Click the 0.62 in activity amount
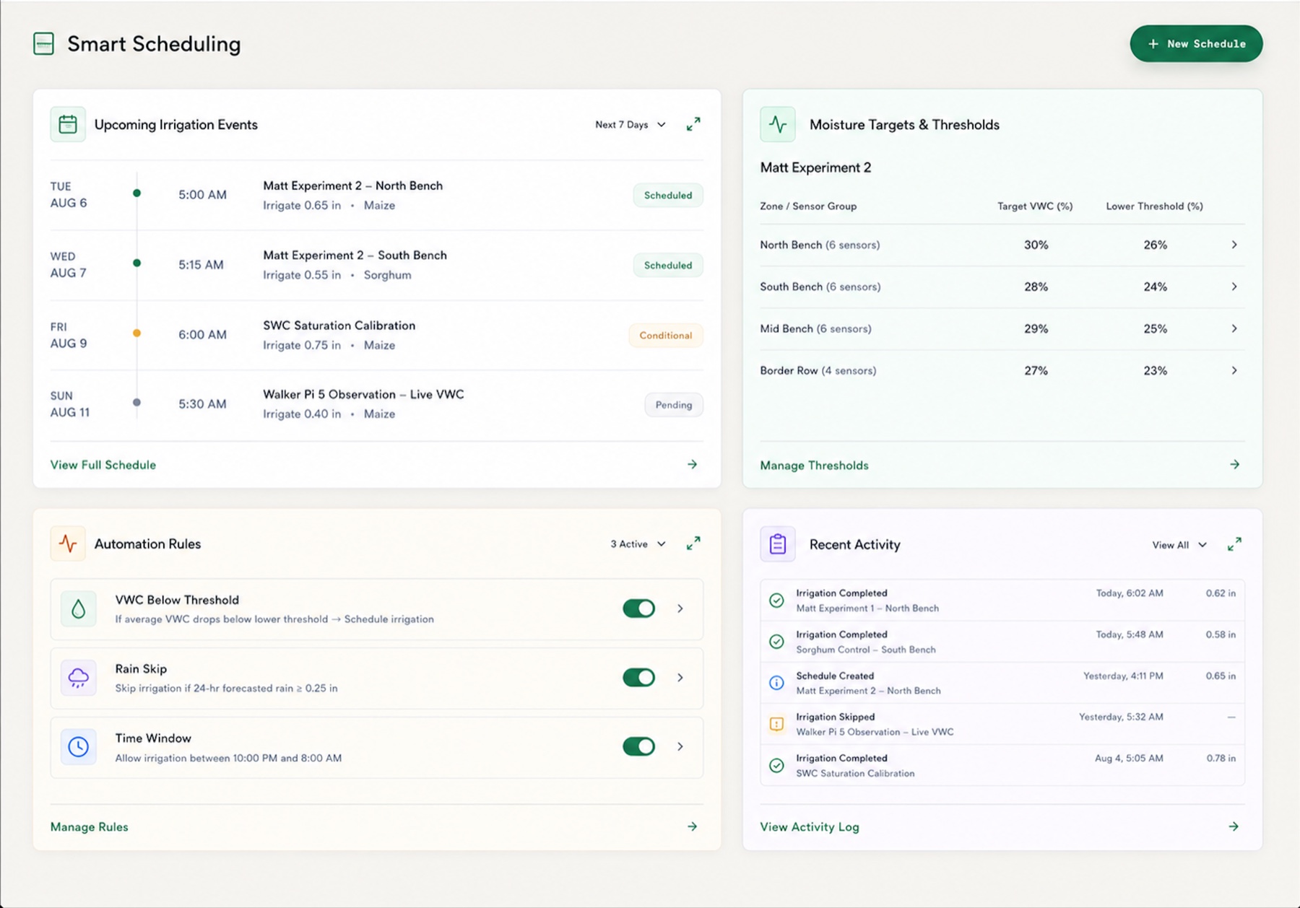Image resolution: width=1300 pixels, height=908 pixels. (1221, 593)
